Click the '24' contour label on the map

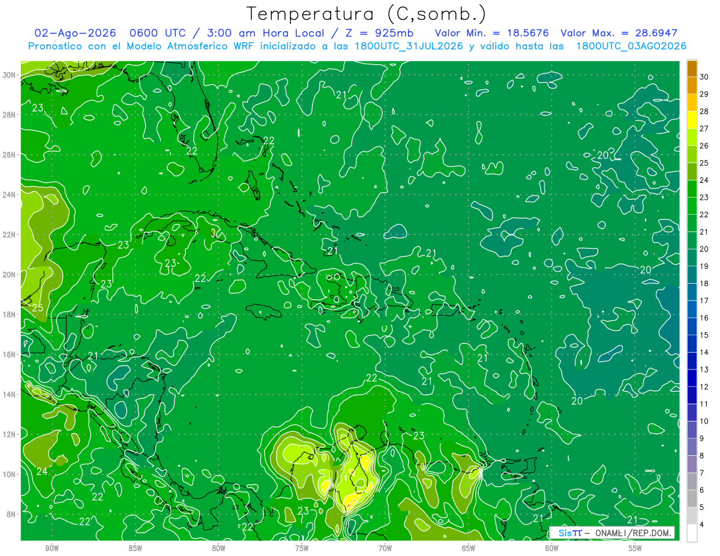(41, 471)
